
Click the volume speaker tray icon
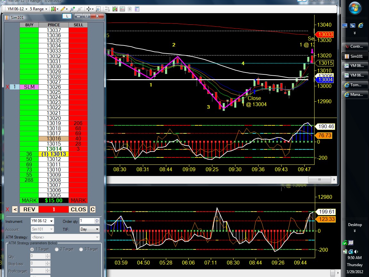pos(356,252)
